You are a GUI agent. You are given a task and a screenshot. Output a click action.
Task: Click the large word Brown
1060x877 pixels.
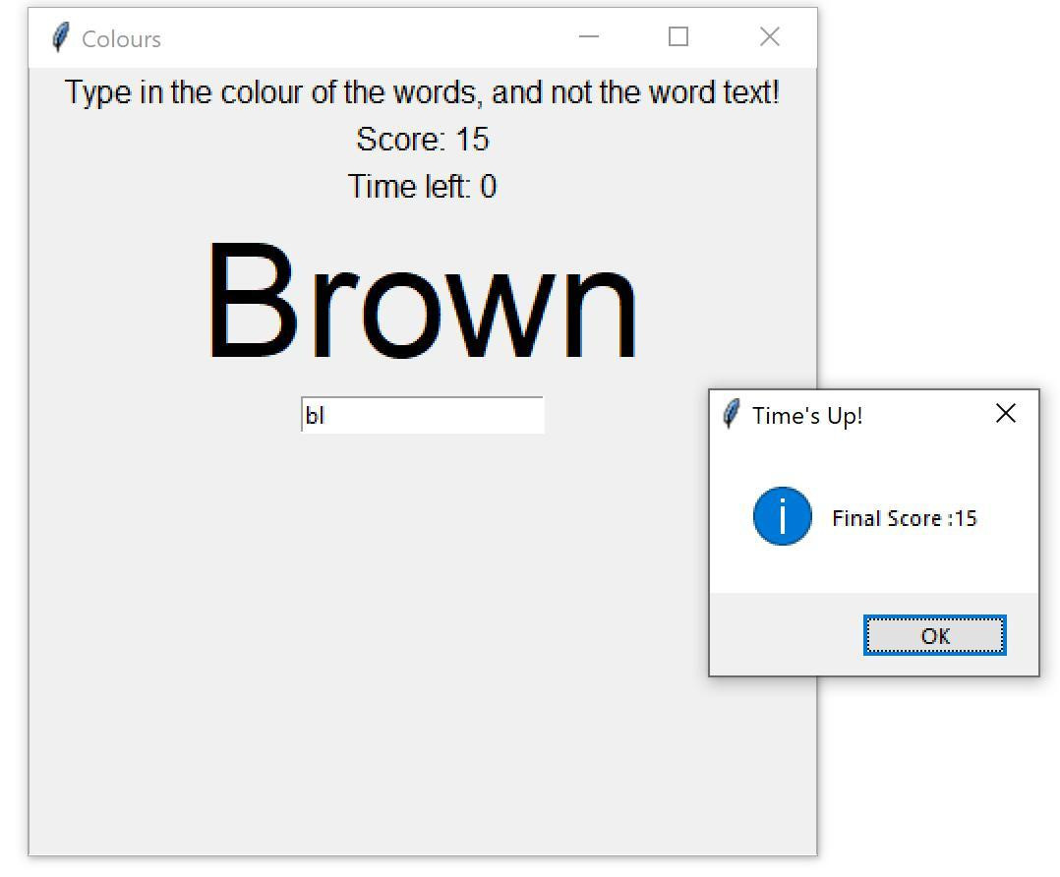coord(422,303)
